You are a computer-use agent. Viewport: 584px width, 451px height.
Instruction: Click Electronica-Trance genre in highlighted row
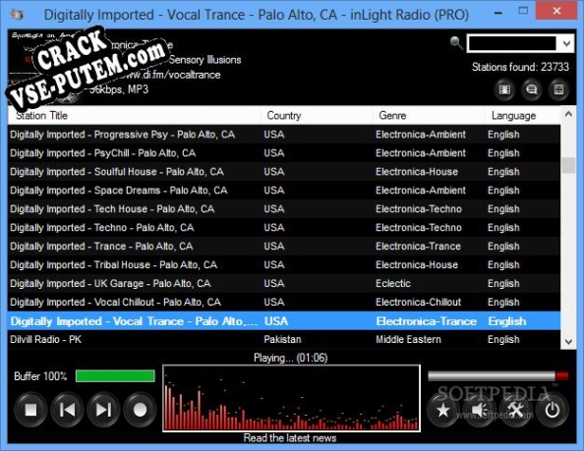(x=427, y=321)
